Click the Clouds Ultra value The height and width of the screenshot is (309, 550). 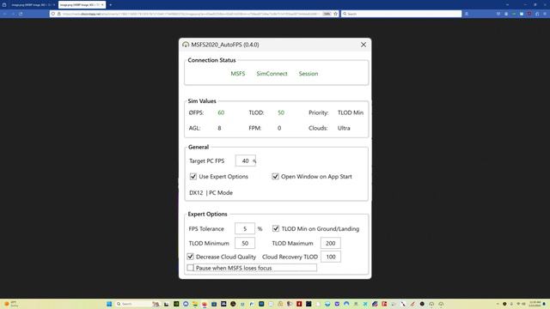[344, 128]
